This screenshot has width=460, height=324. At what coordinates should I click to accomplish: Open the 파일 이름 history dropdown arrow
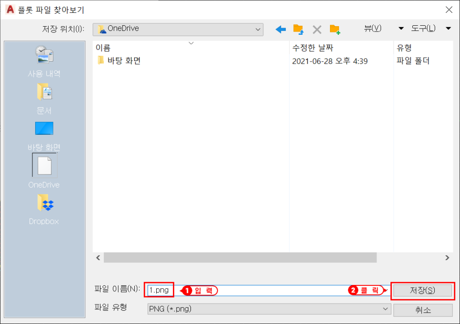click(x=386, y=290)
